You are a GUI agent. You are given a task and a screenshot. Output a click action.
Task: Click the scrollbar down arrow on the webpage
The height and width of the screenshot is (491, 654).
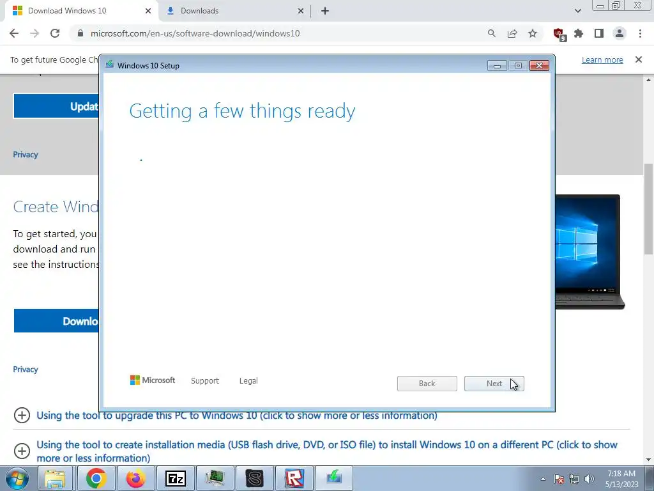(x=648, y=460)
